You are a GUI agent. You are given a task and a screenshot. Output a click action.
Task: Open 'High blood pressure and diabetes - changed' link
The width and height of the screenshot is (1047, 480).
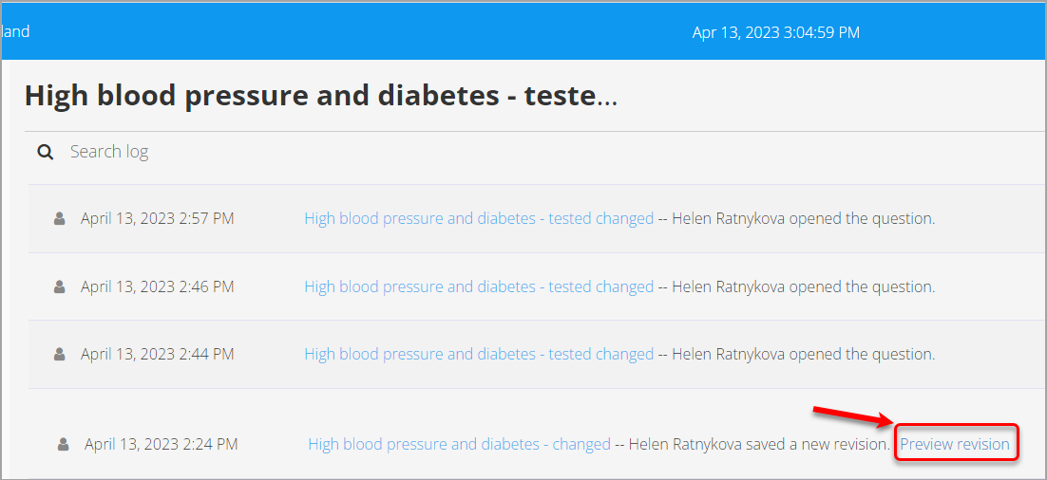[460, 444]
